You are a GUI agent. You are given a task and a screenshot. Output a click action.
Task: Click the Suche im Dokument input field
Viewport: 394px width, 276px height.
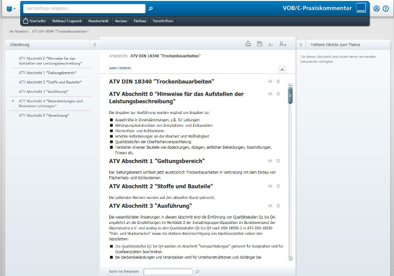pyautogui.click(x=168, y=272)
